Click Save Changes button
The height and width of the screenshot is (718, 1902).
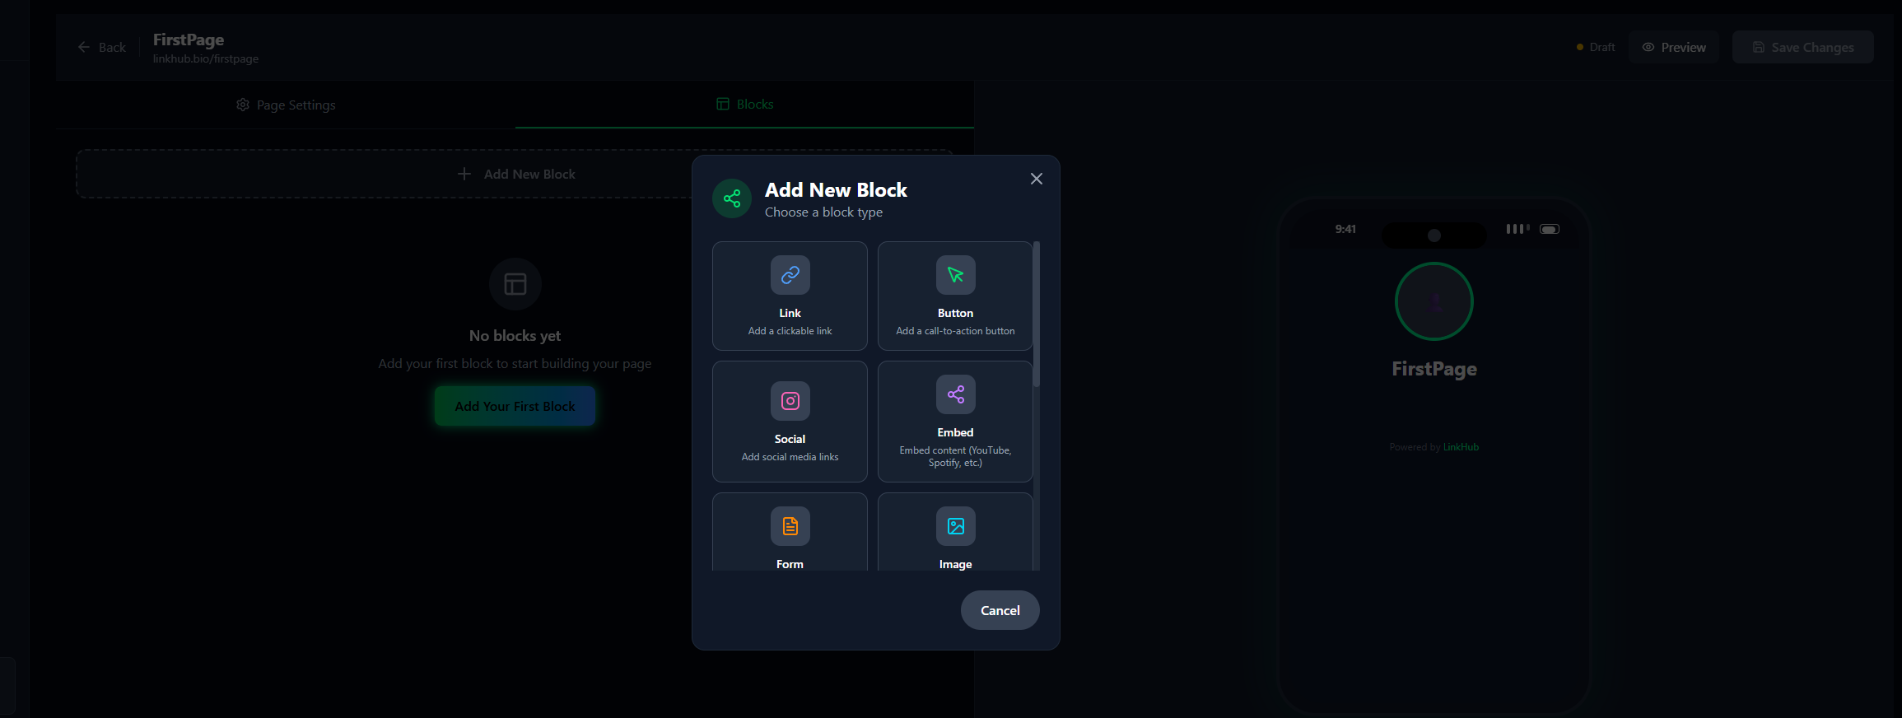1802,47
